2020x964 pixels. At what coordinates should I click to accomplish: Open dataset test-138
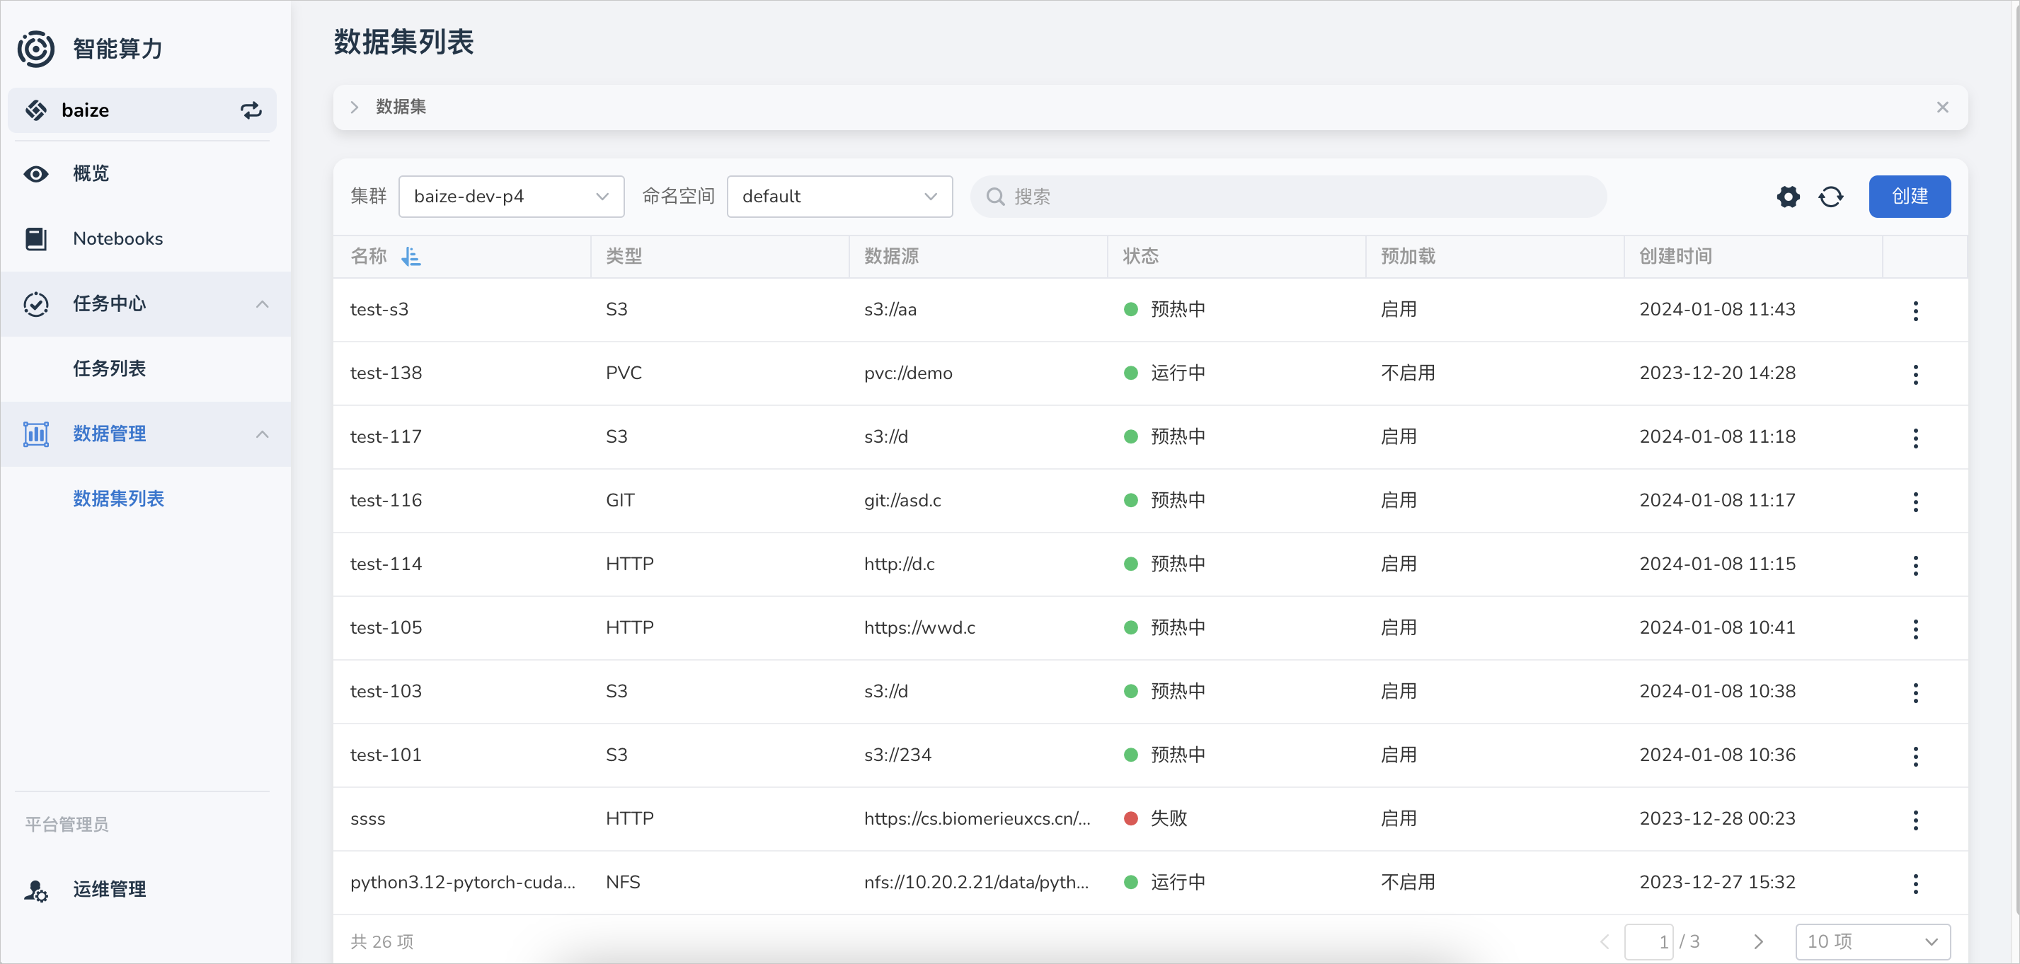386,373
